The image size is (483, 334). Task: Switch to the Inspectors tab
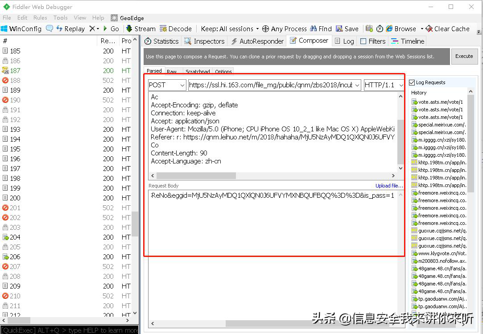coord(205,41)
